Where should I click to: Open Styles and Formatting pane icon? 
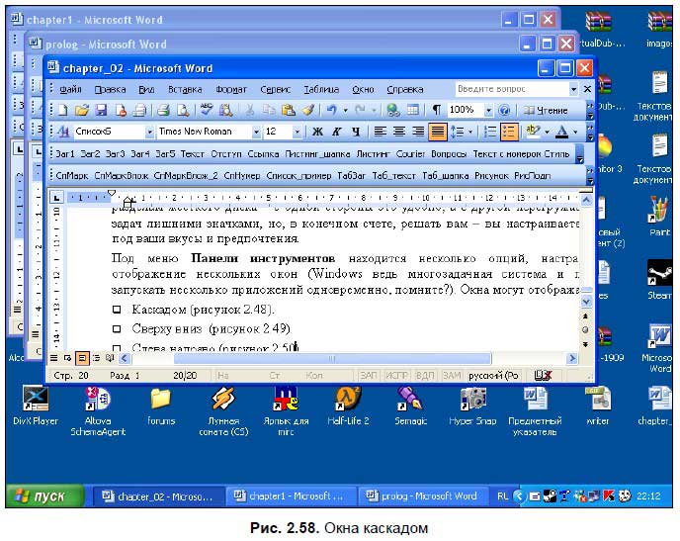pos(63,132)
